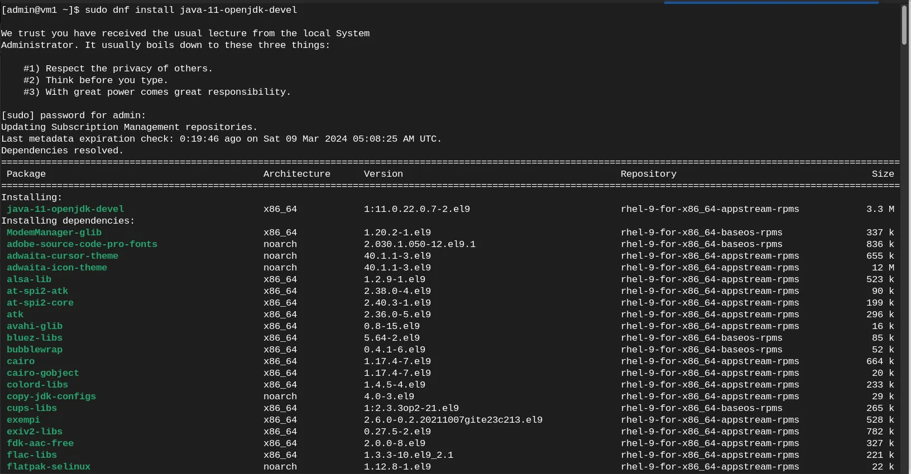
Task: Click the cairo-gobject package name
Action: [x=43, y=373]
